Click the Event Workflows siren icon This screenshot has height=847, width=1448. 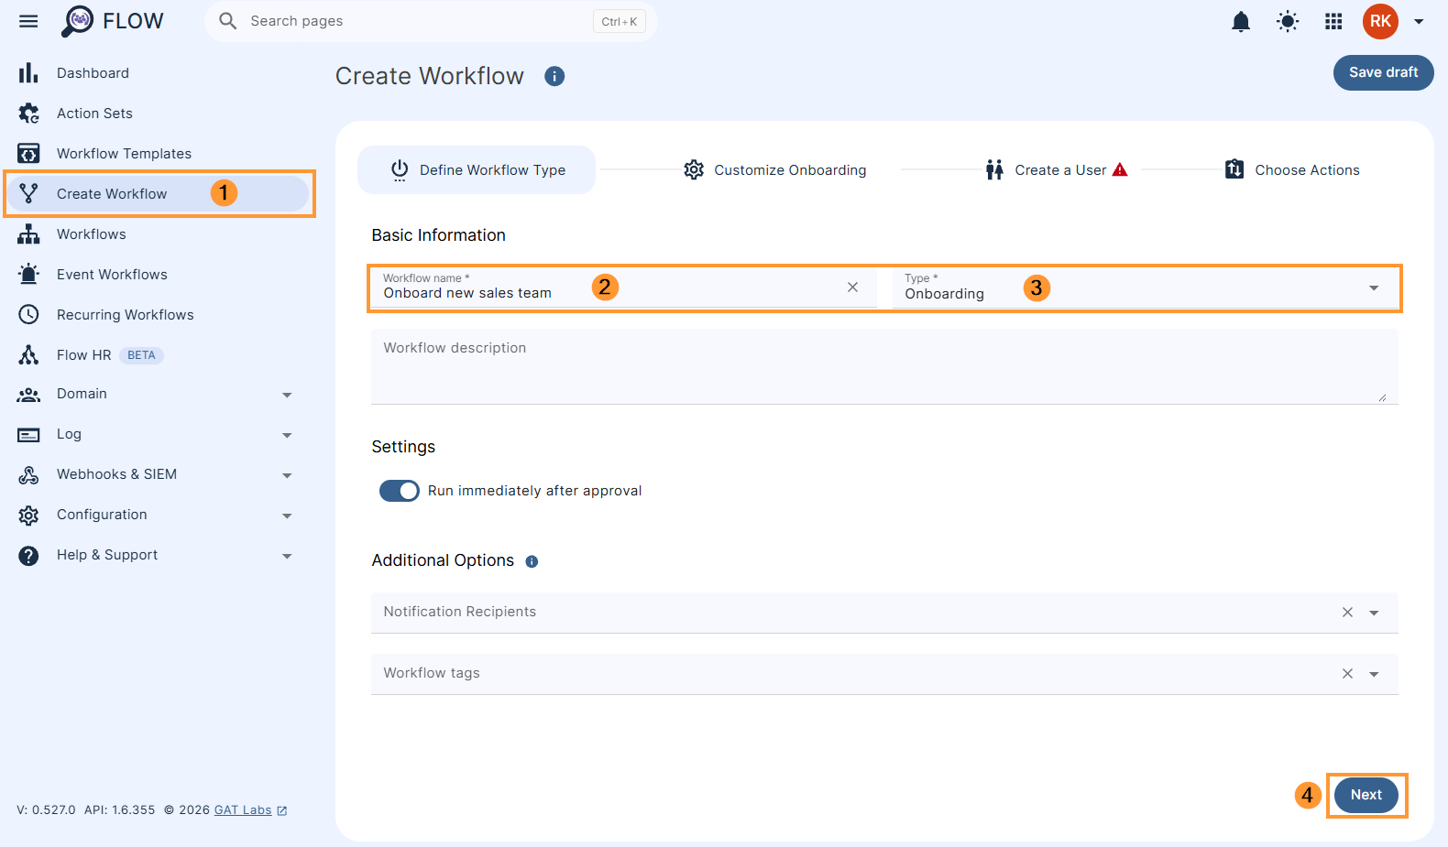click(x=28, y=275)
